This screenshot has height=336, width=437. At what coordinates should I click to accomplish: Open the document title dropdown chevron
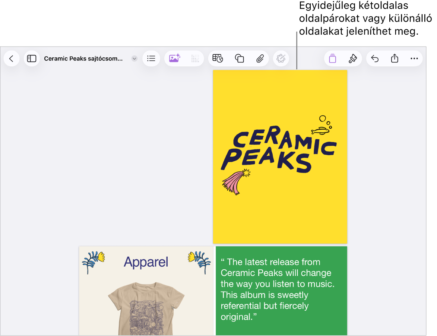(x=134, y=58)
